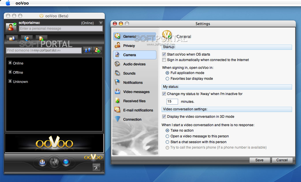Select the Camera settings category
Screen dimensions: 301x182
pyautogui.click(x=134, y=55)
